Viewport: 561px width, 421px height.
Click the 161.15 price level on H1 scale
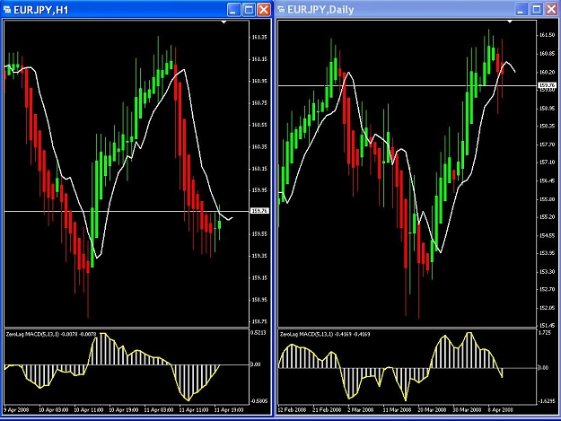[259, 59]
